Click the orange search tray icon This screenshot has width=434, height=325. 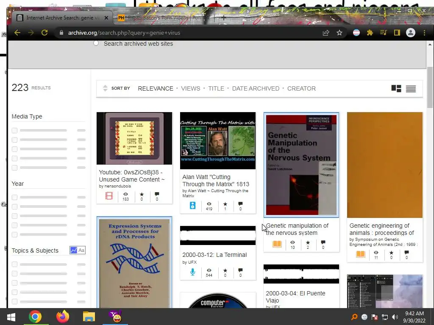[x=354, y=317]
